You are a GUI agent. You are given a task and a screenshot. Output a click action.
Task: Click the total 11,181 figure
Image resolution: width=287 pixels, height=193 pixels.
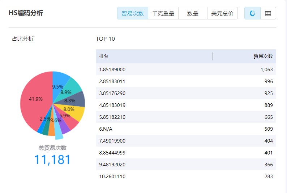coord(52,160)
